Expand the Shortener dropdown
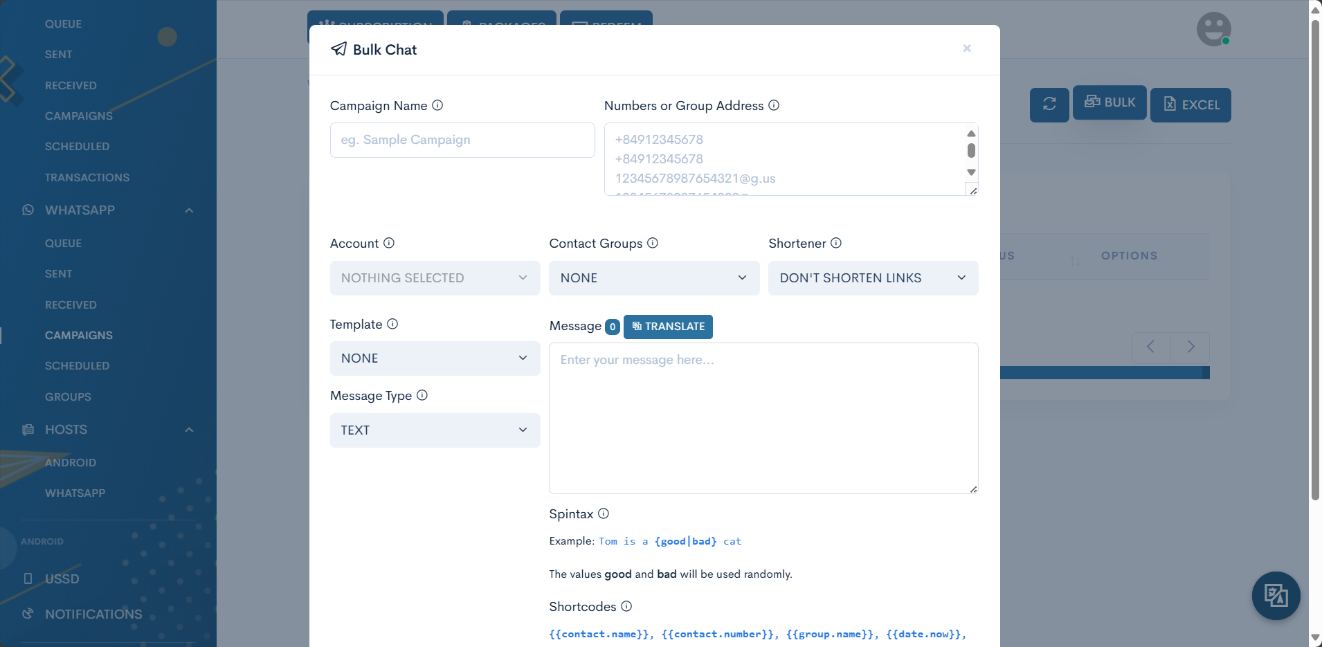Screen dimensions: 1322x647 873,278
